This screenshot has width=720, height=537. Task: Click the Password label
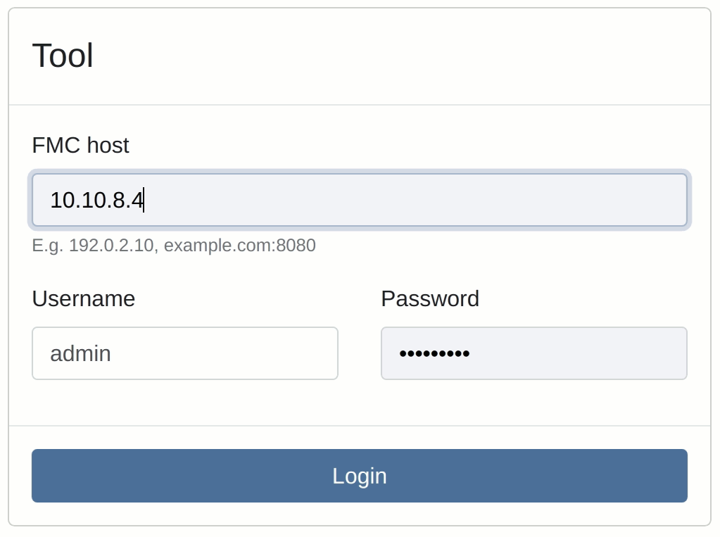[430, 298]
